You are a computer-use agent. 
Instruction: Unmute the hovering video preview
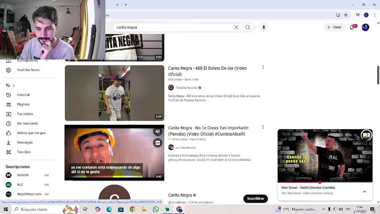pyautogui.click(x=158, y=131)
